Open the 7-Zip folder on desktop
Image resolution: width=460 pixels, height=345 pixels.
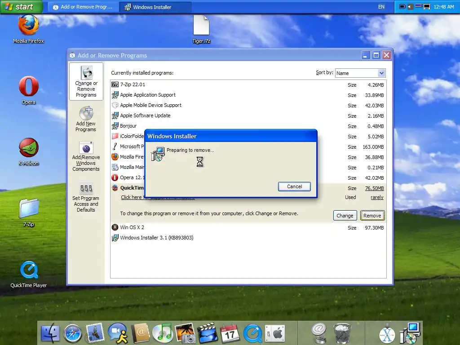pyautogui.click(x=28, y=212)
